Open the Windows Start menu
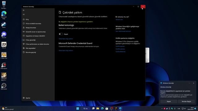 (x=78, y=109)
